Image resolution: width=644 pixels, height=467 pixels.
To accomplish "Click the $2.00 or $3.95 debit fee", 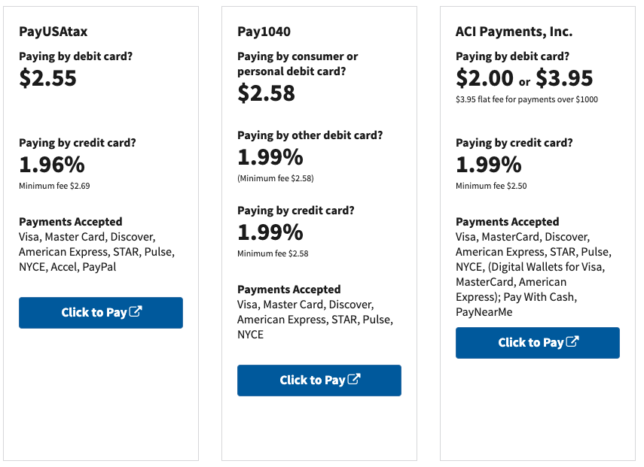I will point(524,78).
